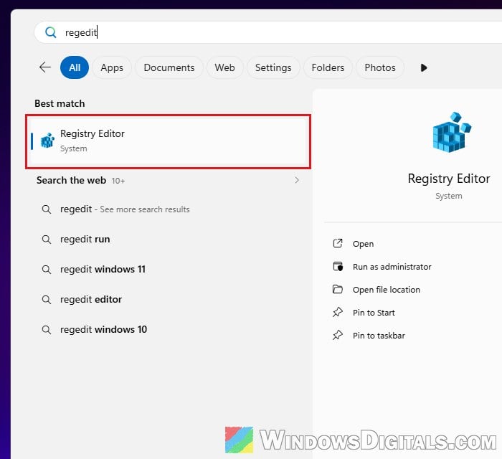Switch to the Photos filter tab
502x459 pixels.
380,67
